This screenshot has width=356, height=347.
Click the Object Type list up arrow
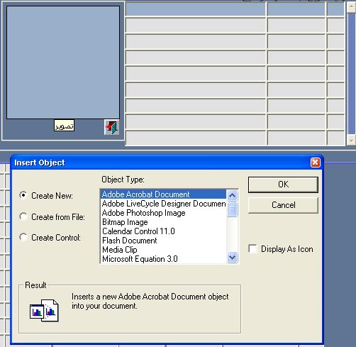coord(232,196)
